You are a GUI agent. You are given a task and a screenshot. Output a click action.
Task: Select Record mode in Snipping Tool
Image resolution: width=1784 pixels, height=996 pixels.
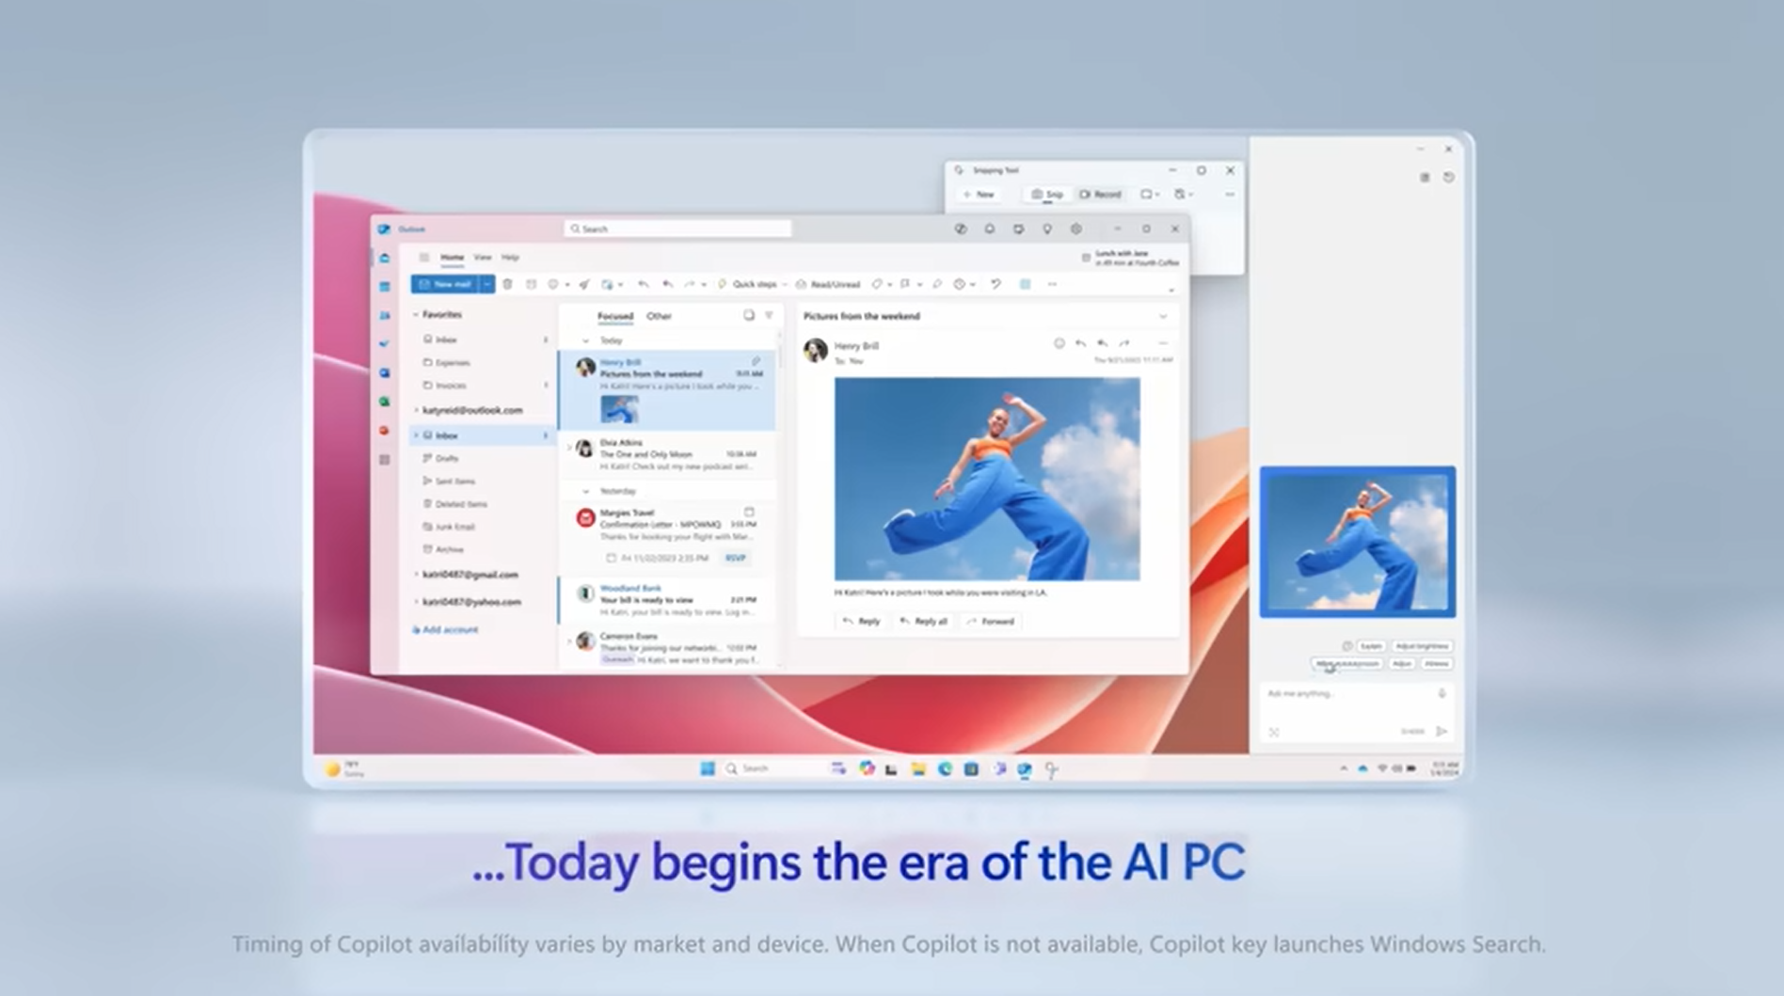[x=1100, y=194]
